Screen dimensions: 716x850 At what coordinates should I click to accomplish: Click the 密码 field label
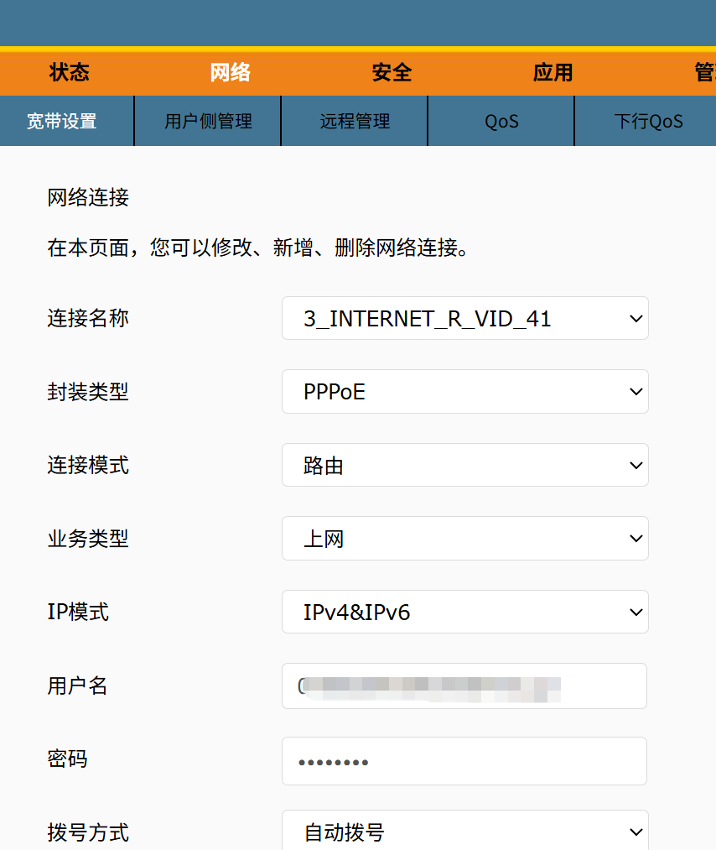click(x=67, y=759)
